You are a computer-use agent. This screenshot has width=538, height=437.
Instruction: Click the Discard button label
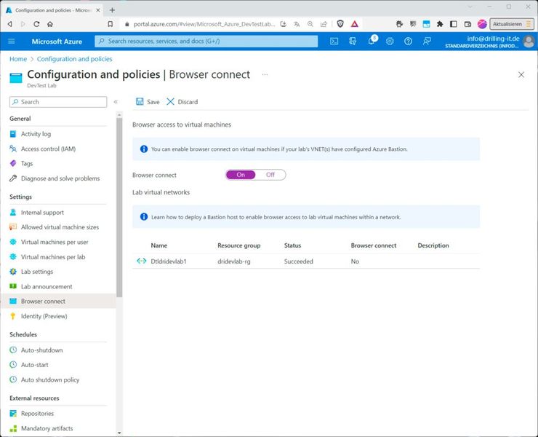click(x=188, y=102)
